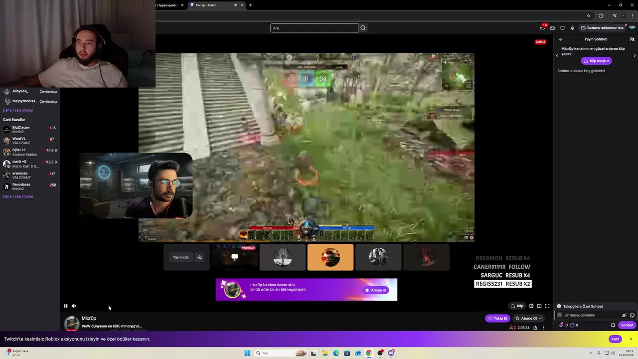This screenshot has width=638, height=359.
Task: Click the Windows taskbar search box
Action: pos(282,353)
